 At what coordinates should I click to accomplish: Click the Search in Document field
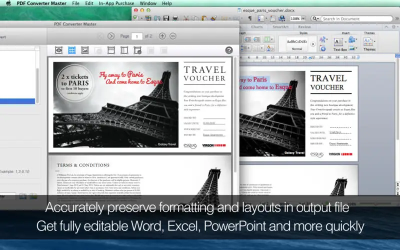point(356,18)
